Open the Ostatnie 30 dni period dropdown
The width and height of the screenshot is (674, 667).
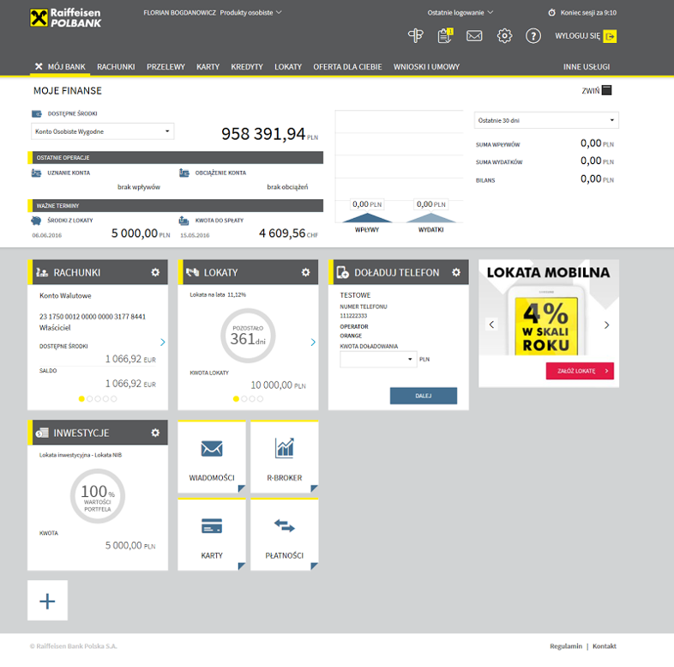pyautogui.click(x=546, y=121)
